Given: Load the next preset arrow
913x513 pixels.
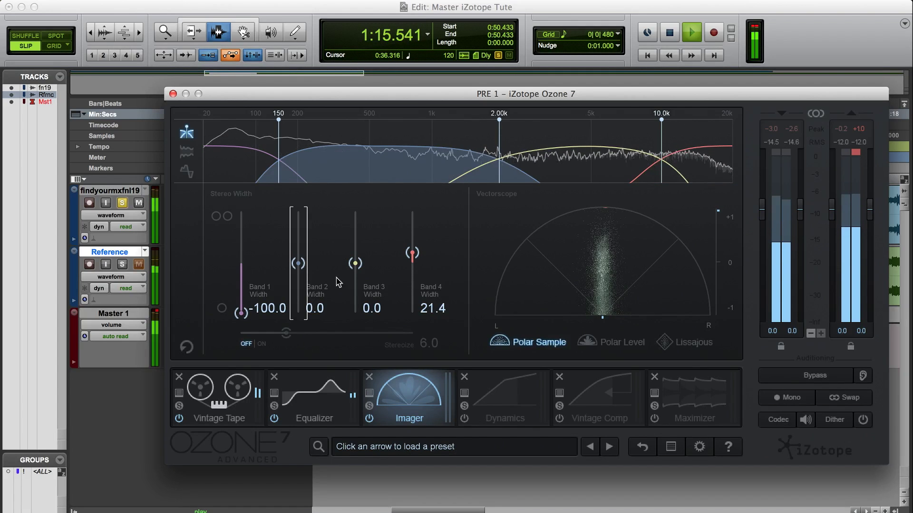Looking at the screenshot, I should point(609,446).
